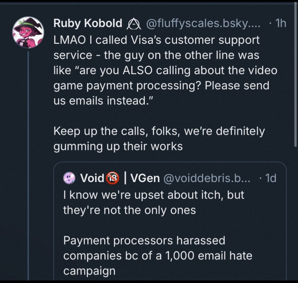Click "I know we're upset about itch" text

tap(154, 195)
